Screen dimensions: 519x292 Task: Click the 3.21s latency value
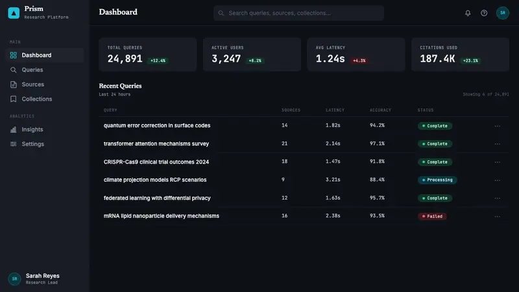coord(333,180)
